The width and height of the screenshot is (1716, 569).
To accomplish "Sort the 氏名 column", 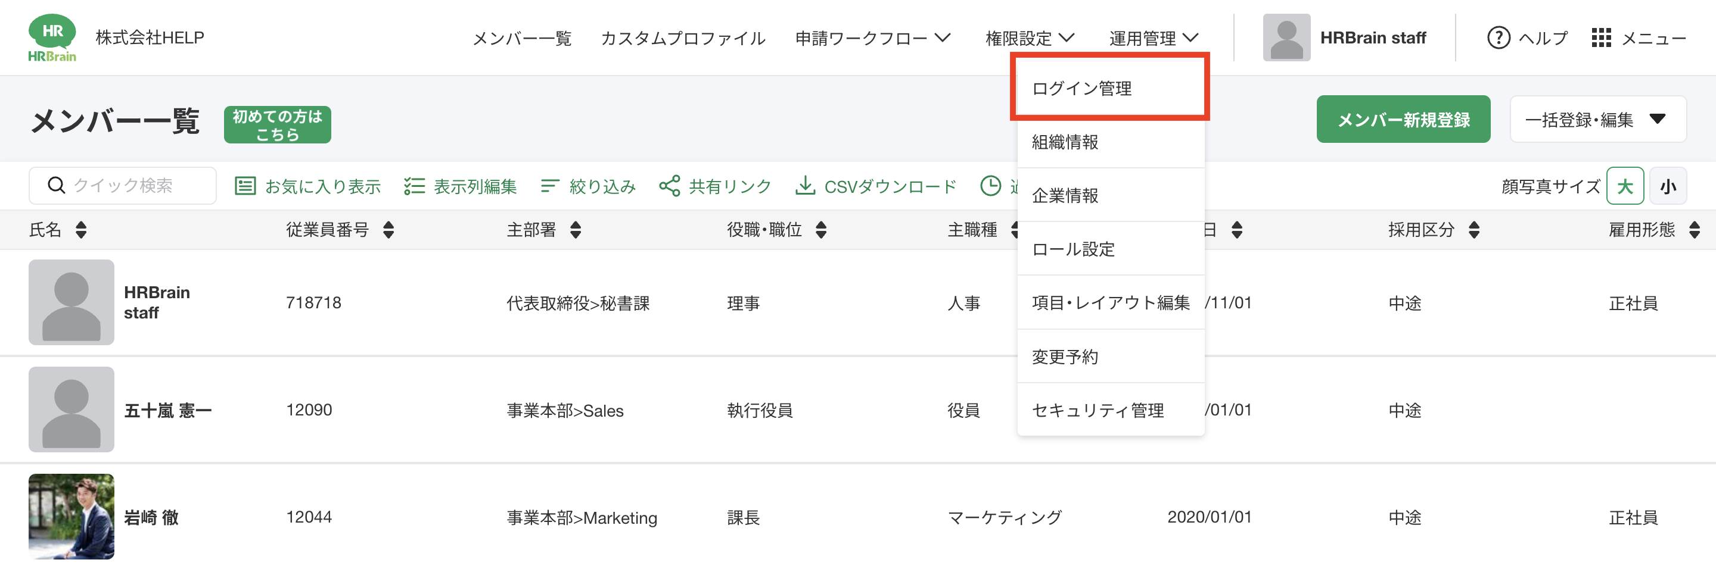I will coord(80,230).
